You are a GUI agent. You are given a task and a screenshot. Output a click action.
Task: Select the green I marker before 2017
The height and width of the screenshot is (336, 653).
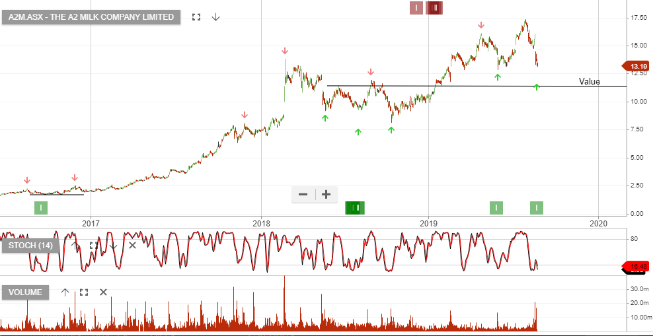pyautogui.click(x=41, y=207)
